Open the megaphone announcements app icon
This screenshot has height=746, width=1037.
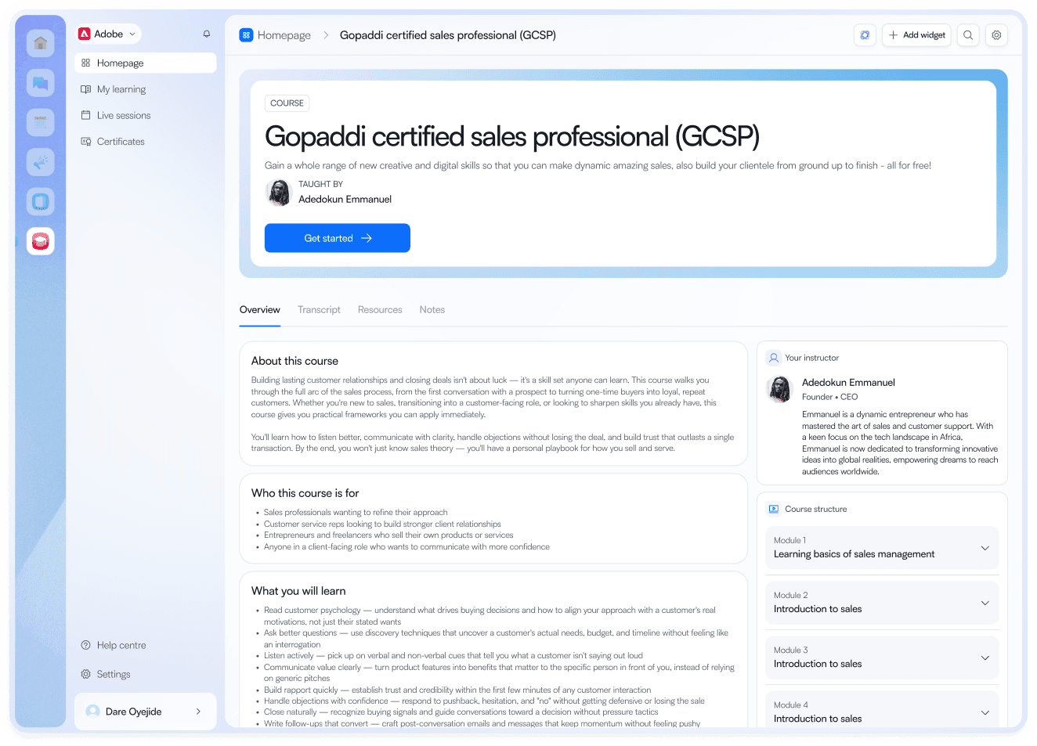pyautogui.click(x=41, y=162)
